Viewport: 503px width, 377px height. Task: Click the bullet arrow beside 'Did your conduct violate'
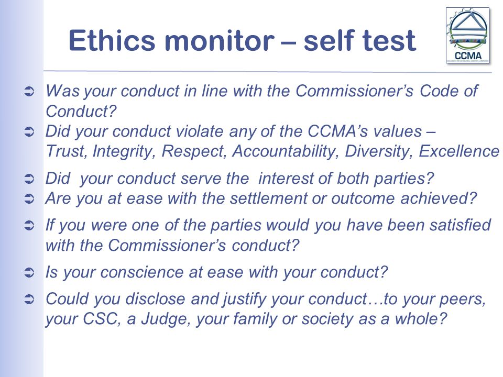click(29, 132)
